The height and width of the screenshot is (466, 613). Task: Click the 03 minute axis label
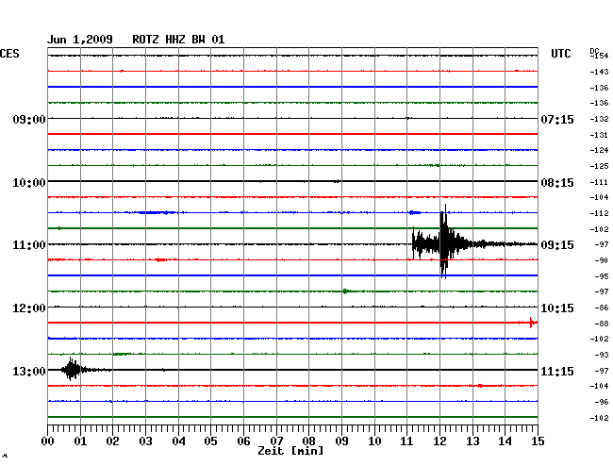146,441
